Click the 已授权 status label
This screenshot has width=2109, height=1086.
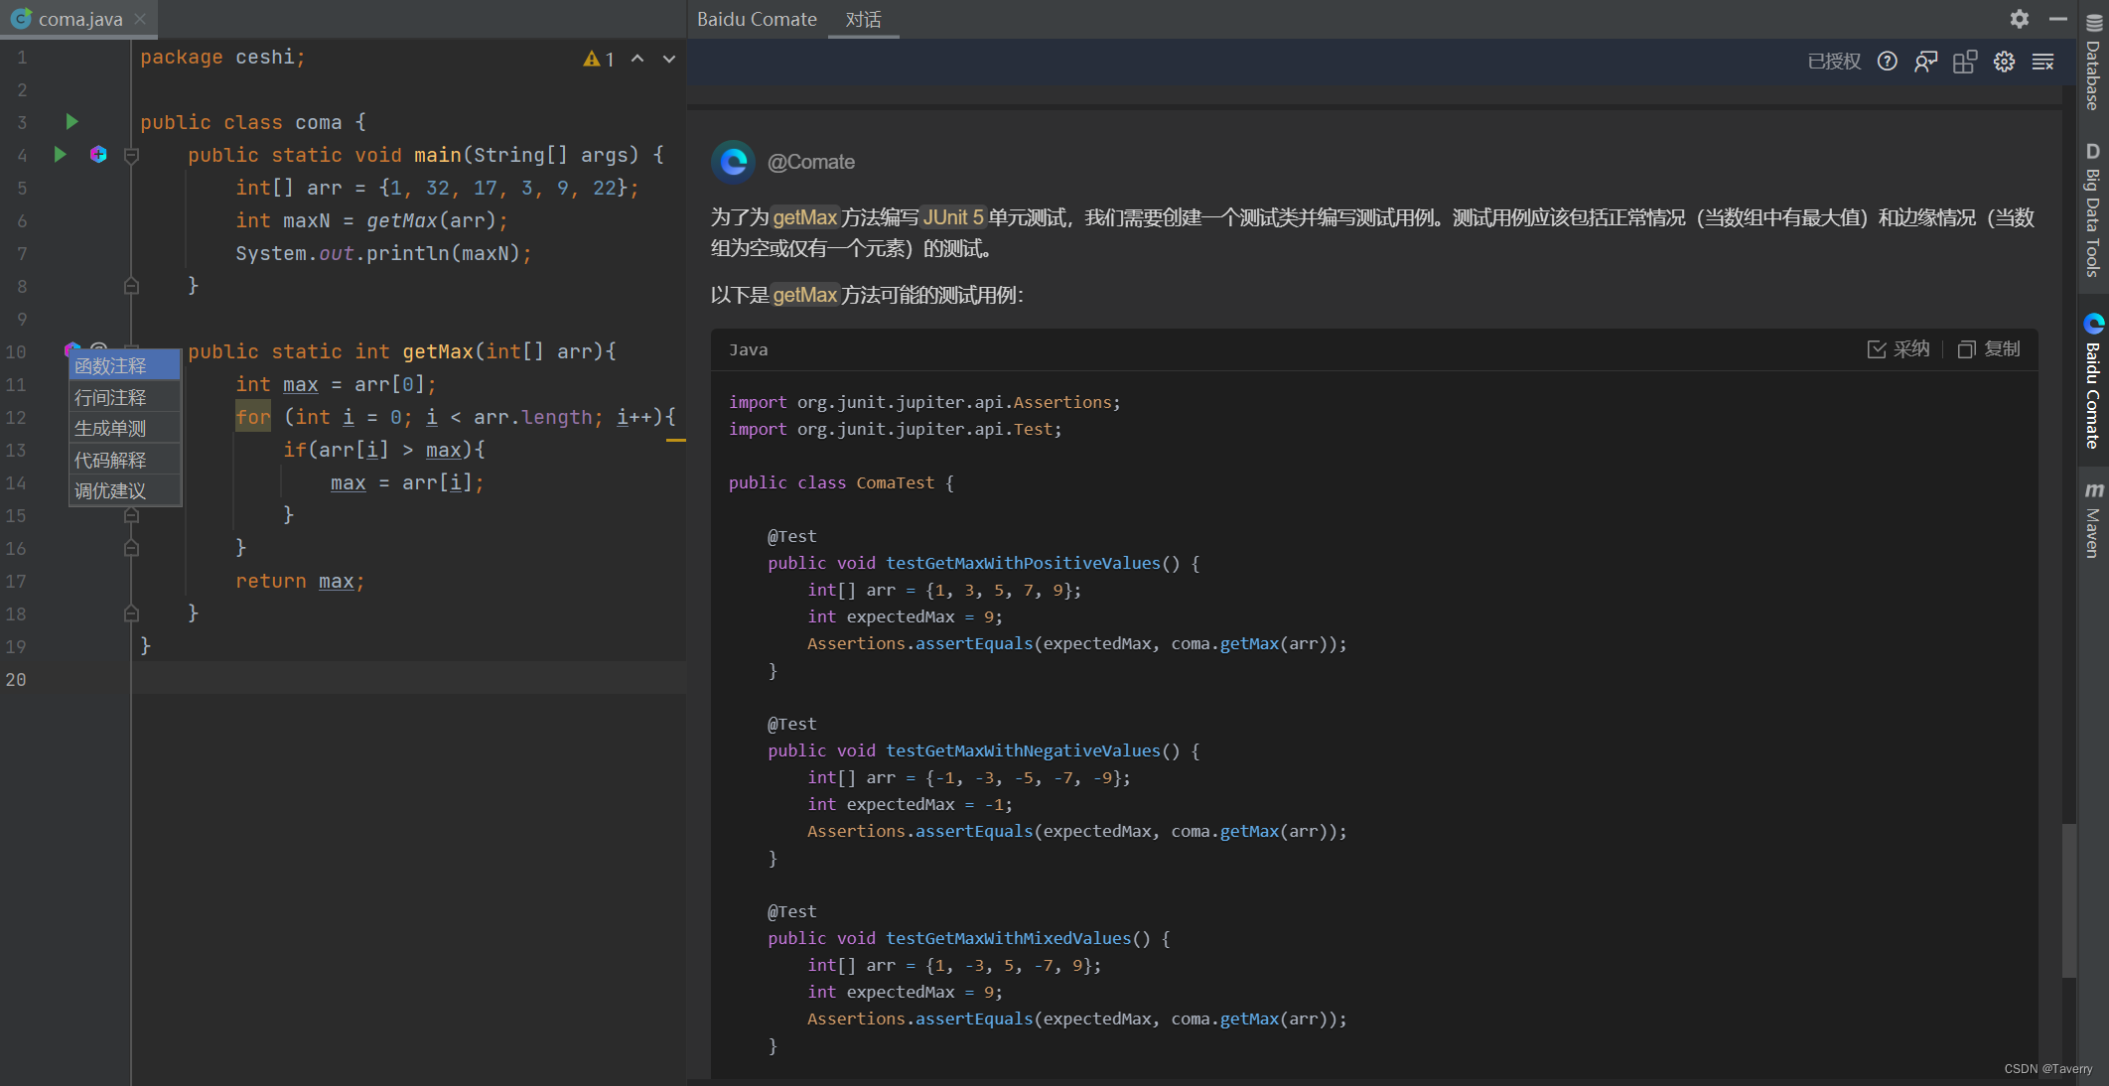click(1834, 62)
